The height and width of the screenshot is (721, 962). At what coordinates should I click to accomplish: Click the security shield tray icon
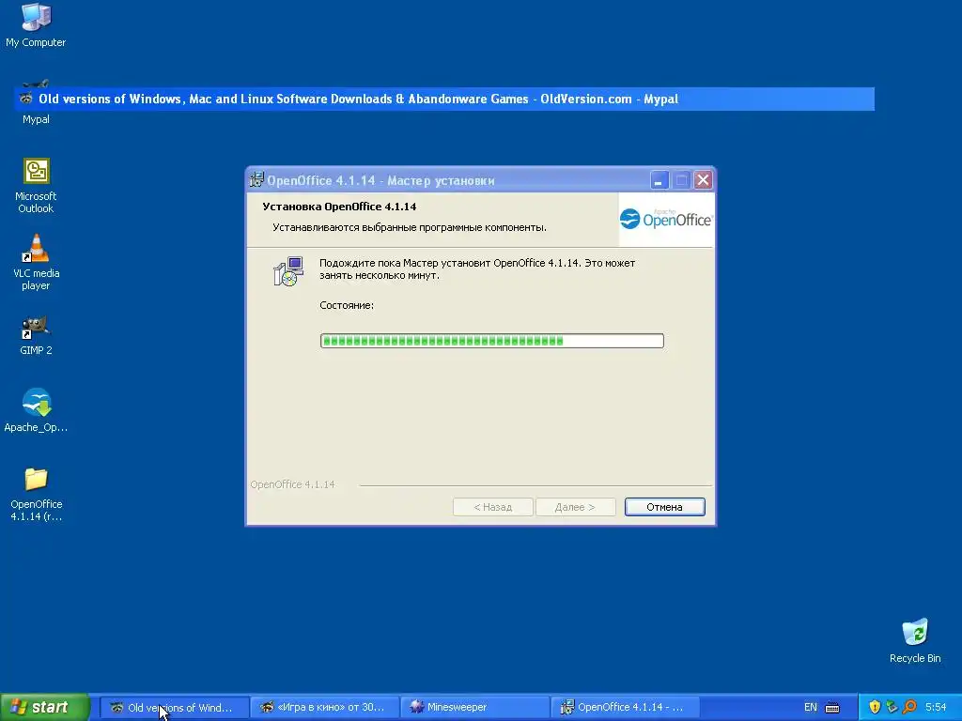click(875, 707)
